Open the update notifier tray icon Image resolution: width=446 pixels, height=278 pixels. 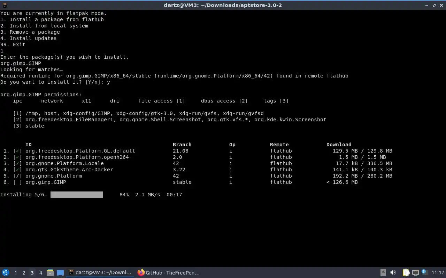[424, 272]
